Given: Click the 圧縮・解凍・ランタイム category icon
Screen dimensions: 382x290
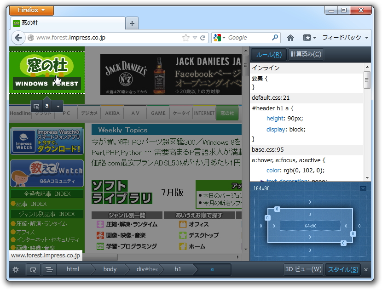Looking at the screenshot, I should click(x=100, y=224).
